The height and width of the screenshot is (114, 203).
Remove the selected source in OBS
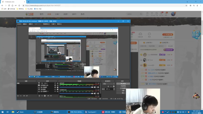(42, 96)
